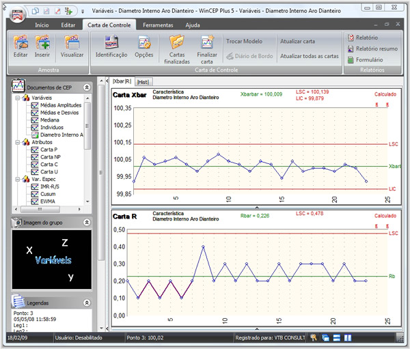Select Médias e Desvios tree item
This screenshot has width=410, height=349.
(x=59, y=113)
